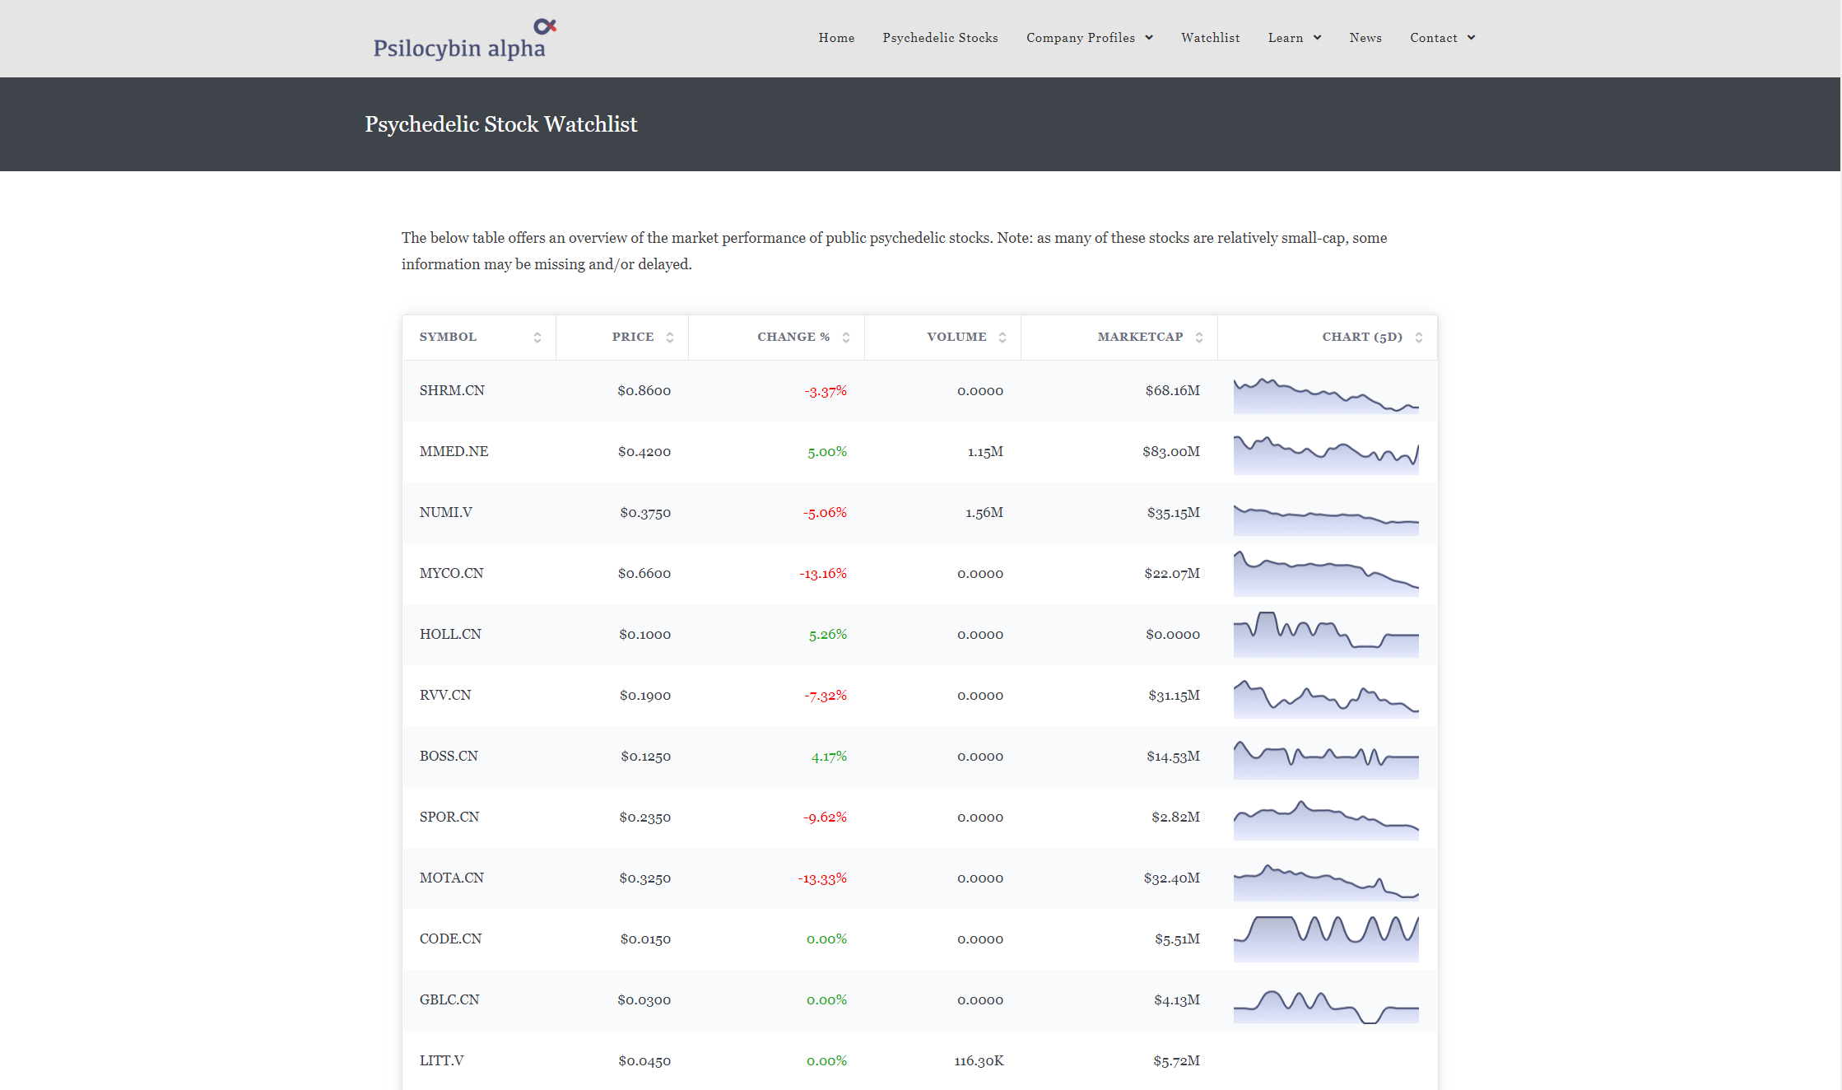Viewport: 1842px width, 1090px height.
Task: Expand the Learn dropdown menu
Action: pos(1294,38)
